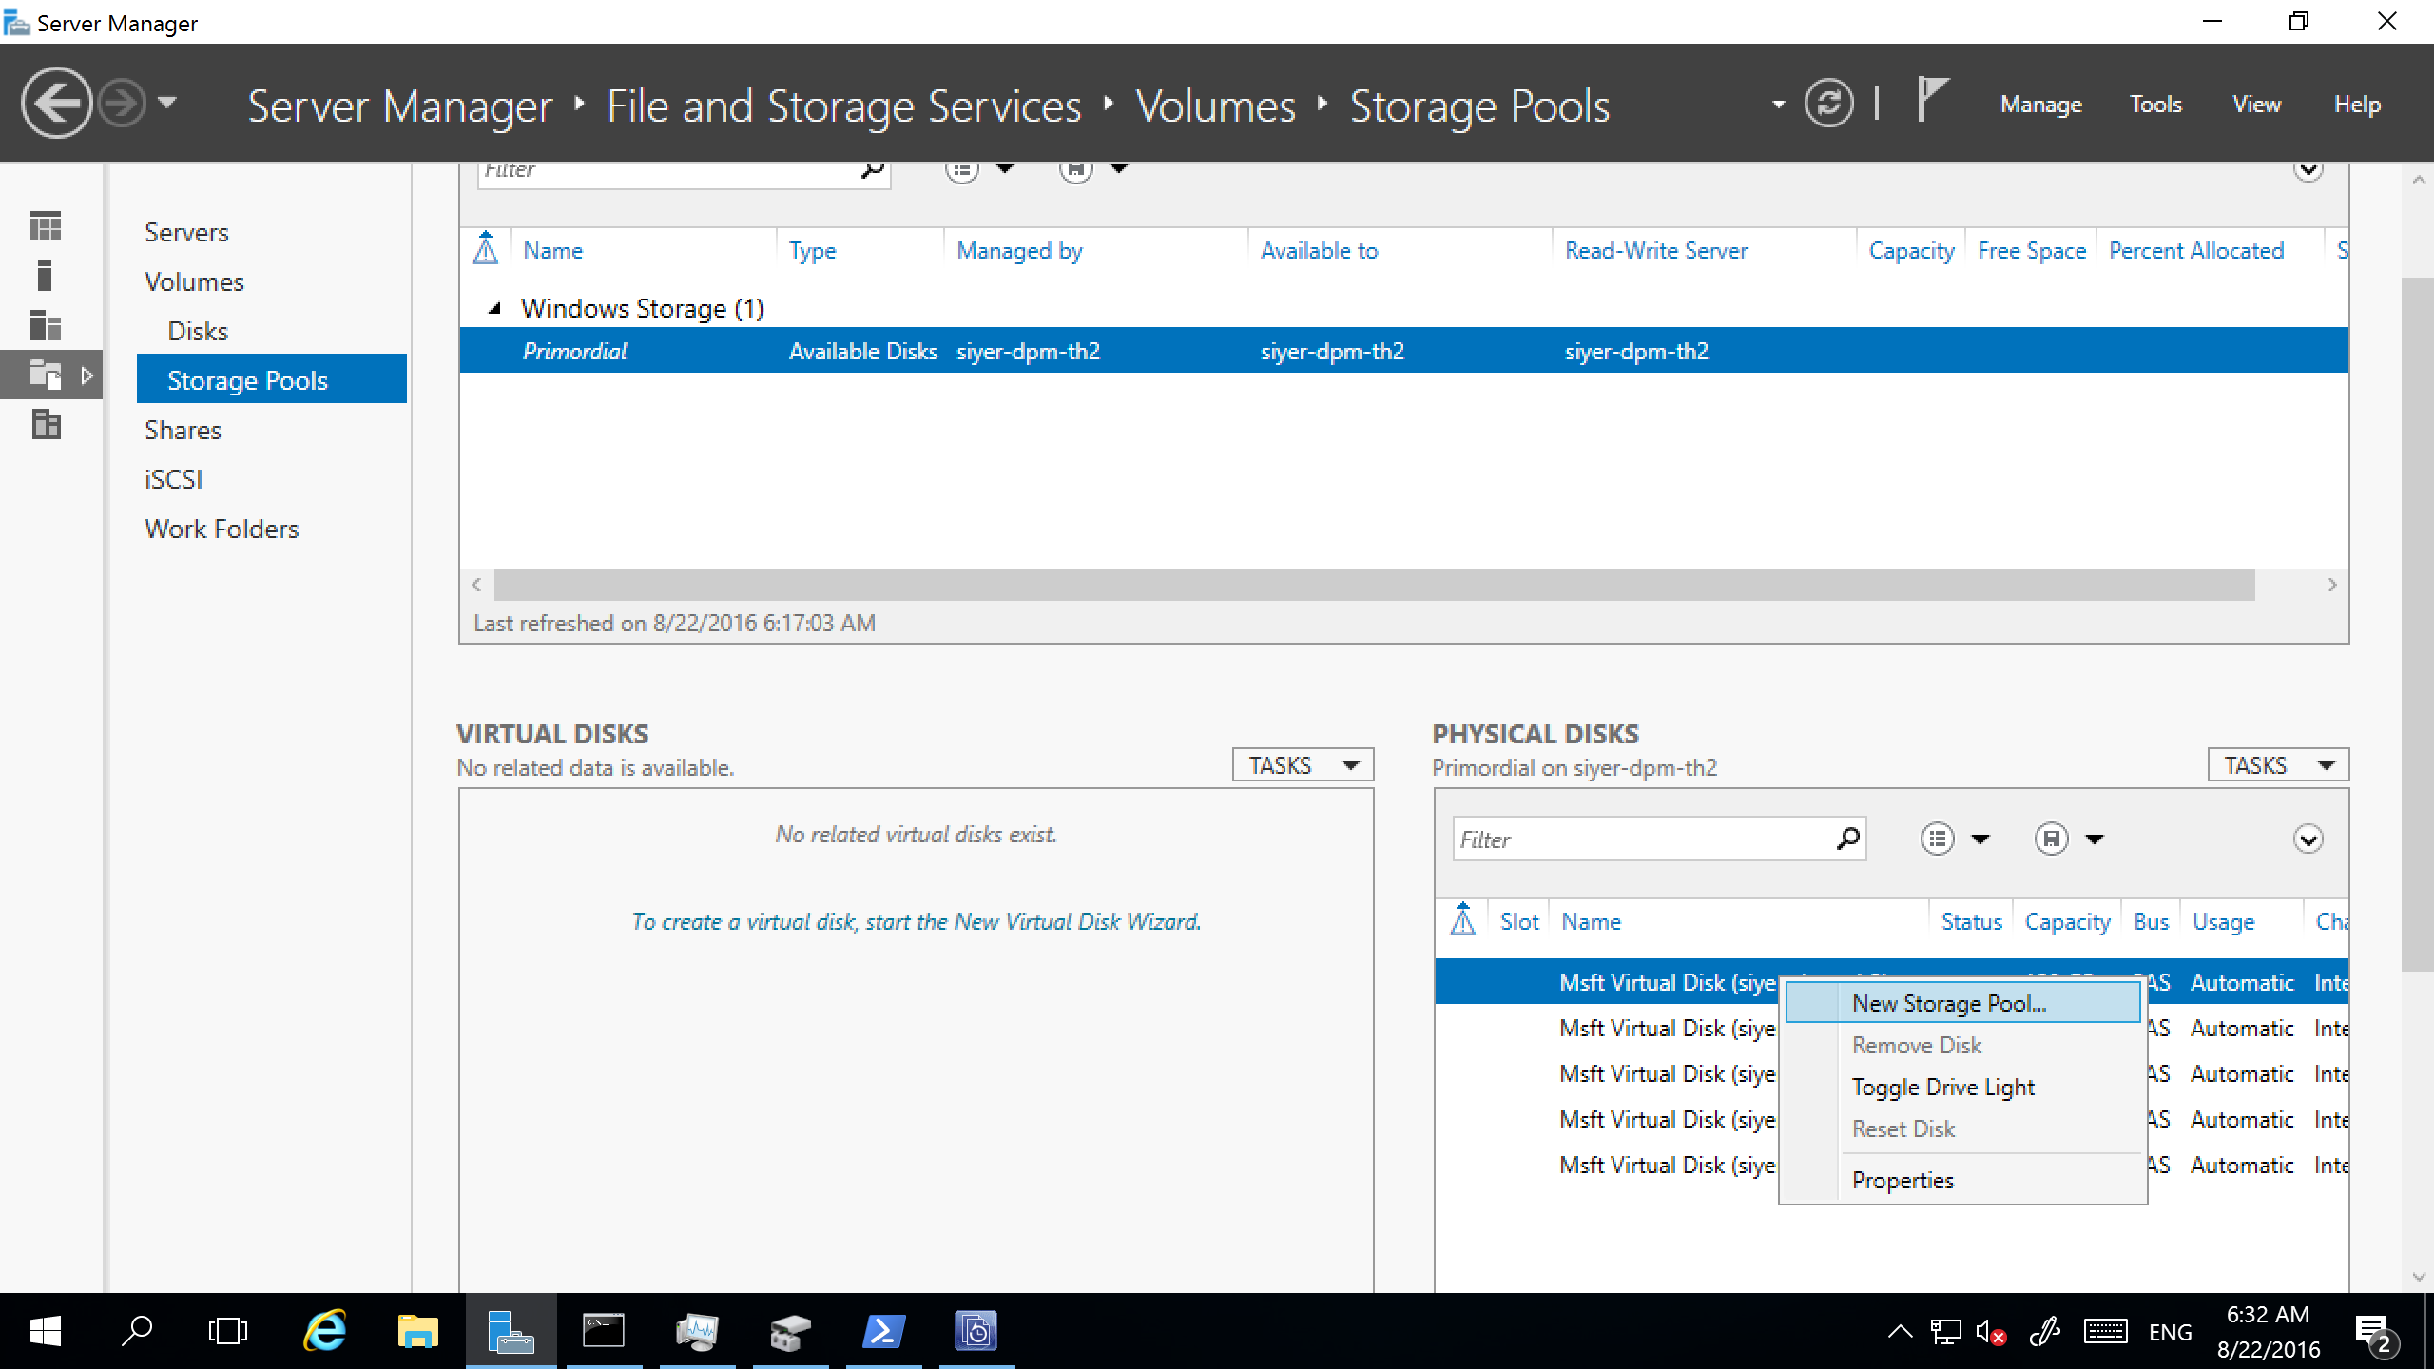The height and width of the screenshot is (1369, 2434).
Task: Expand the Physical Disks TASKS dropdown
Action: click(x=2278, y=764)
